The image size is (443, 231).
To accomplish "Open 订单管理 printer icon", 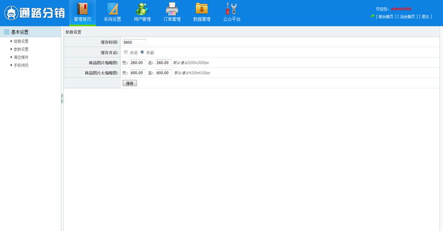I will pos(172,9).
